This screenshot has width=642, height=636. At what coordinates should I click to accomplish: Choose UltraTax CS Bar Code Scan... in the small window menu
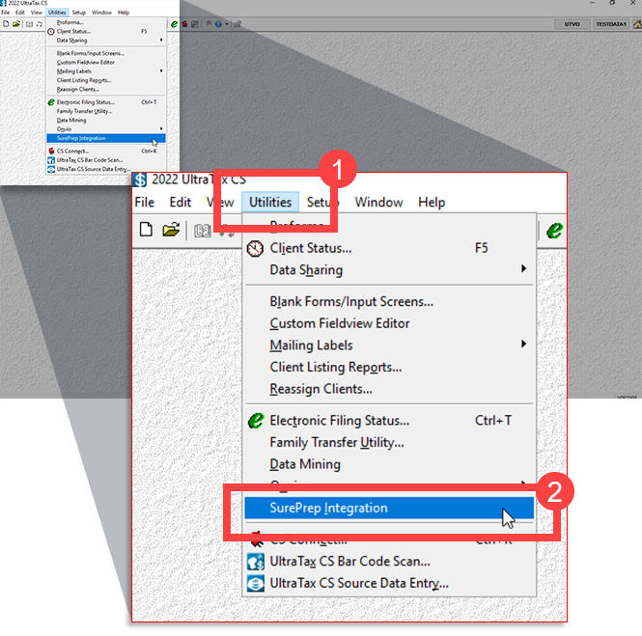106,160
